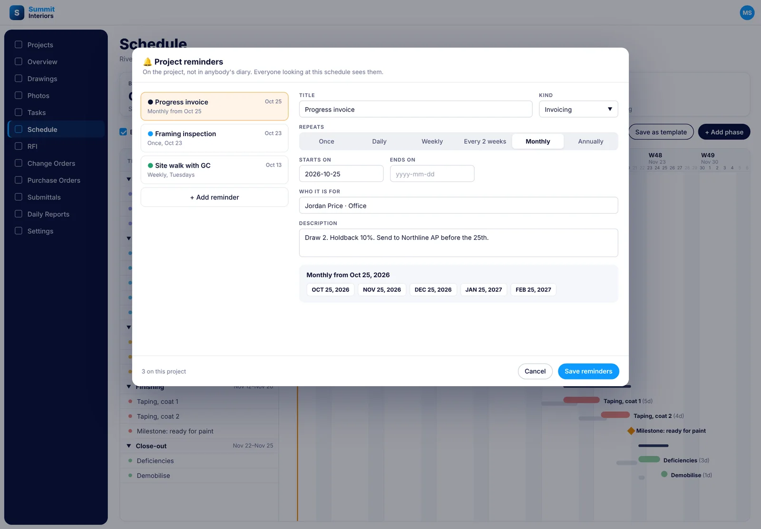Click the Purchase Orders sidebar icon
761x529 pixels.
coord(19,180)
